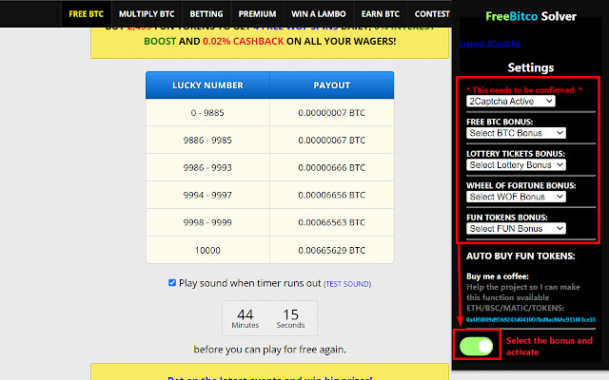
Task: Click the 0.02% CASHBACK banner text
Action: click(244, 41)
